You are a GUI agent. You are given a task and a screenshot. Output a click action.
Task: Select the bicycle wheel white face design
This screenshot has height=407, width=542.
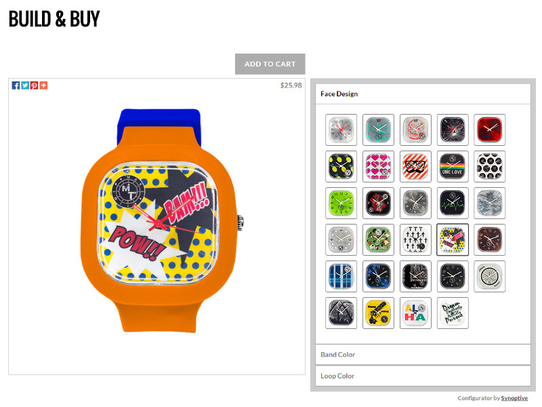coord(489,277)
